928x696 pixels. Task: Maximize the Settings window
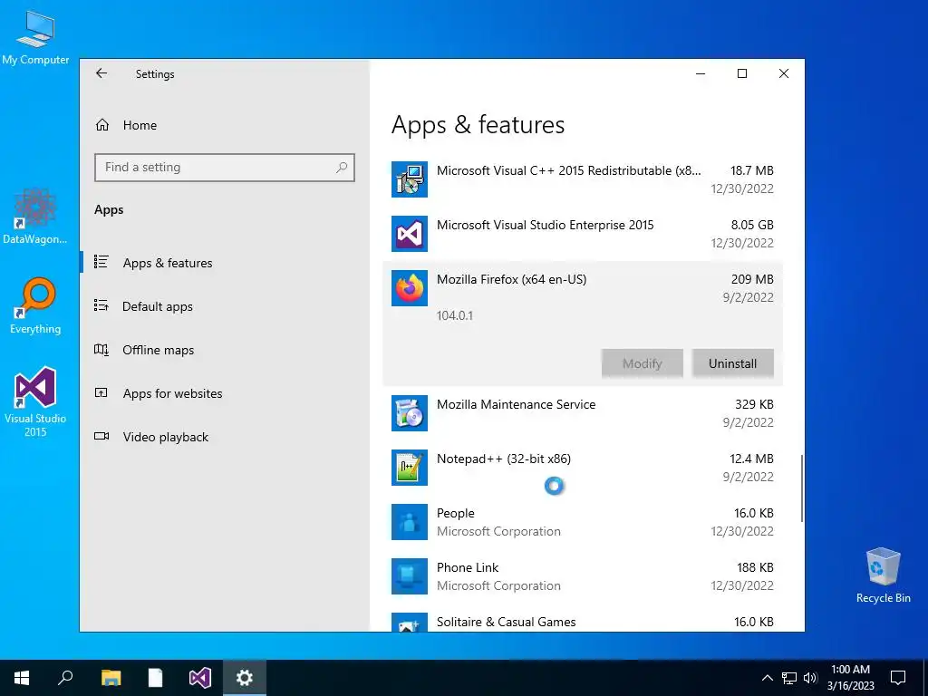[742, 73]
